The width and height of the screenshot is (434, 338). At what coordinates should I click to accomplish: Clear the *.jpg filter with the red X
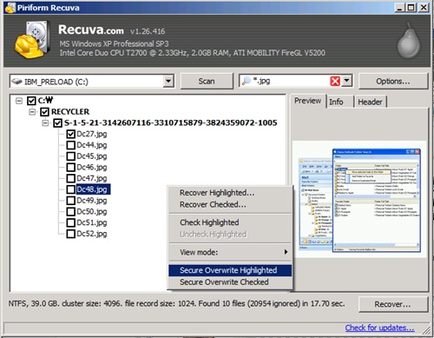(335, 81)
